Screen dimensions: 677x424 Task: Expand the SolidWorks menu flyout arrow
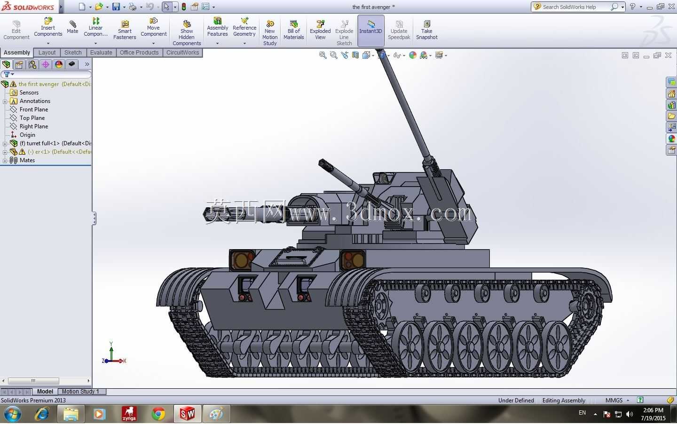pos(61,7)
